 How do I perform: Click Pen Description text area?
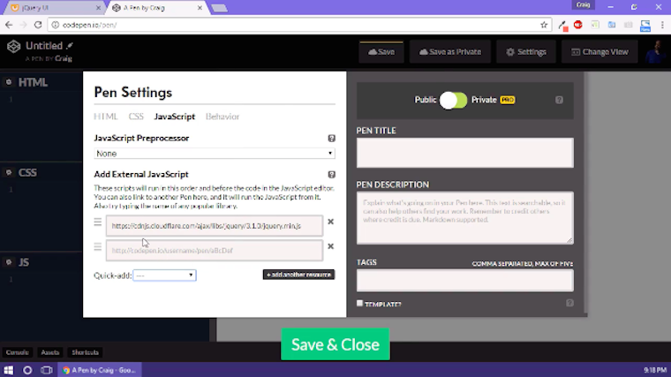pos(464,218)
